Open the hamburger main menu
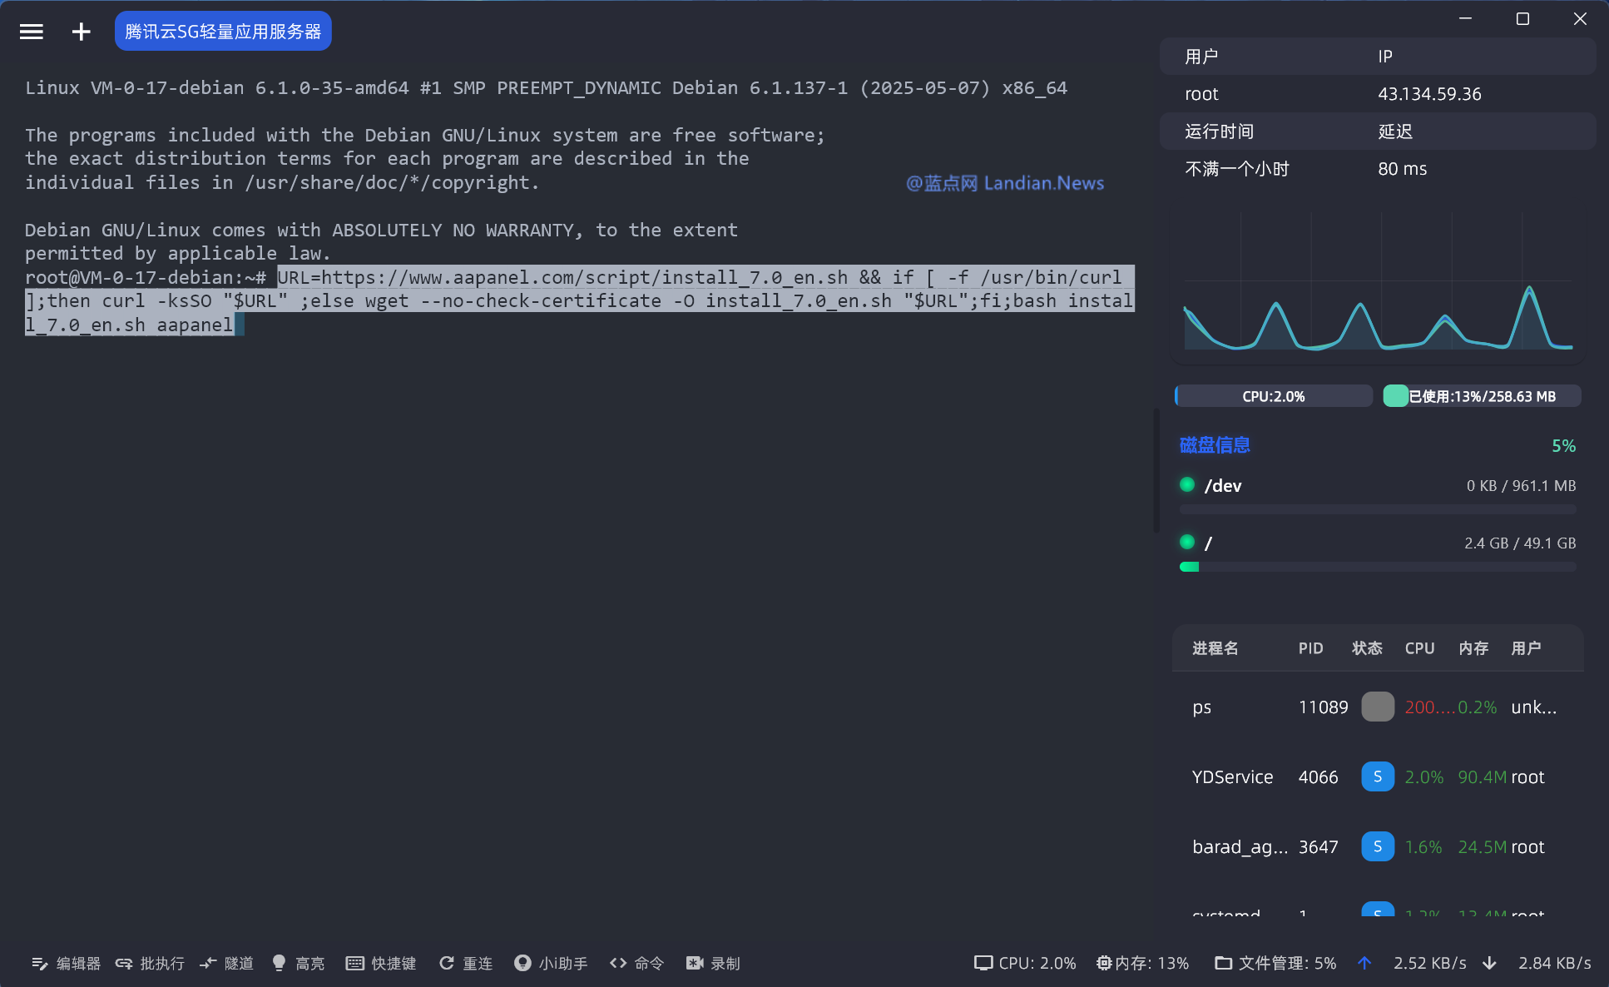This screenshot has height=987, width=1609. [32, 32]
